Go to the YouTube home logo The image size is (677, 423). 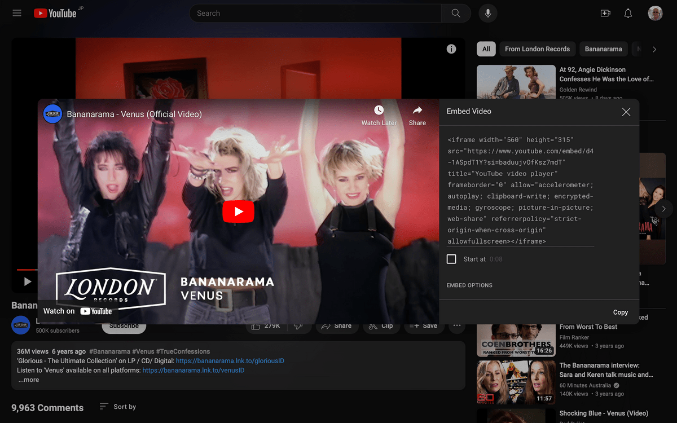[55, 13]
